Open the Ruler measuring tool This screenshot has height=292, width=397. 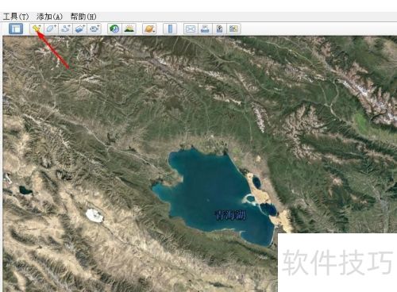170,29
